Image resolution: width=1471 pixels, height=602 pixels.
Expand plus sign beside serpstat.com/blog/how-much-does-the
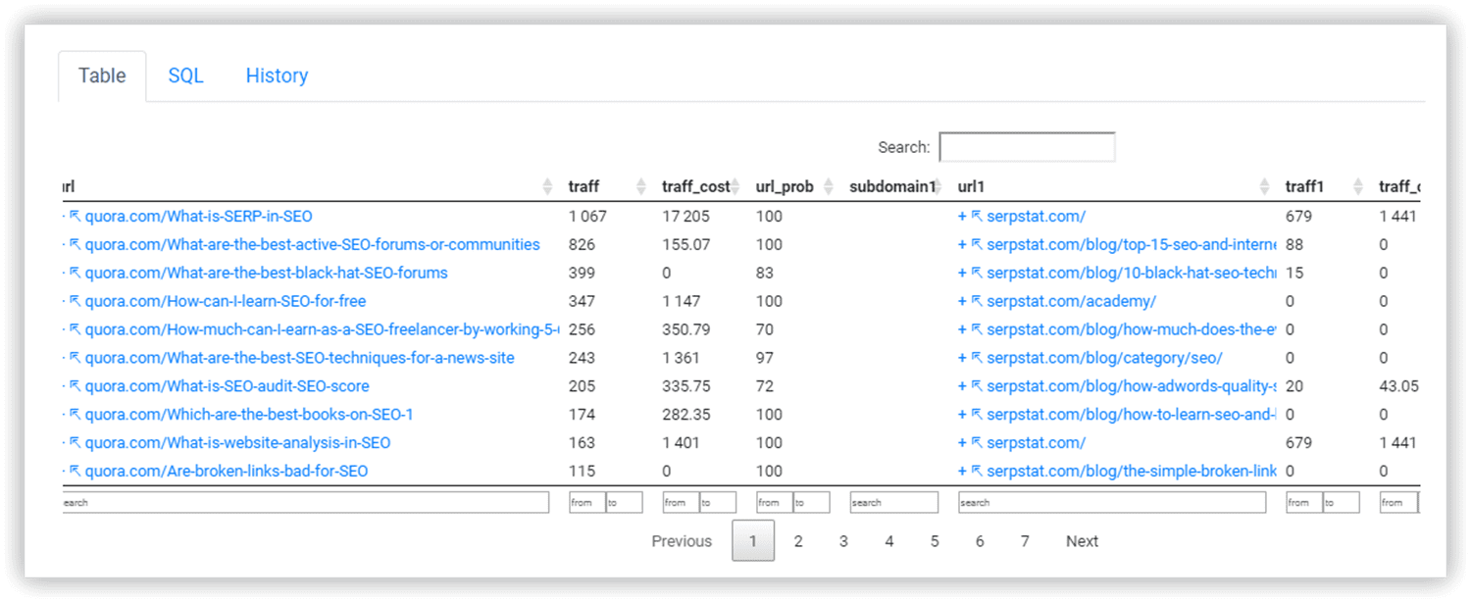(962, 330)
